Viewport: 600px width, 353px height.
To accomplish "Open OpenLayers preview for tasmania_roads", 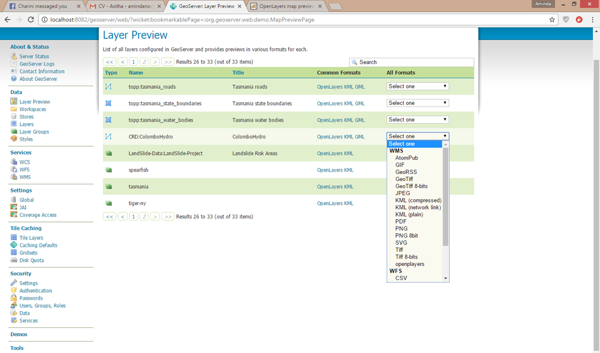I will coord(329,87).
